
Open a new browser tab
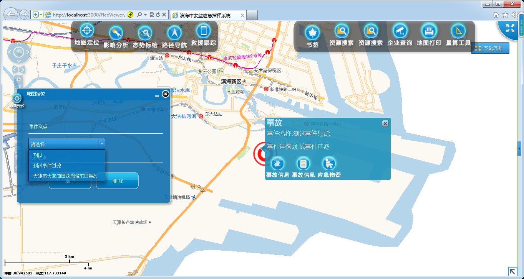click(x=252, y=15)
